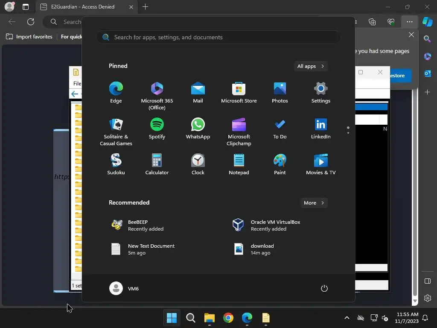Screen dimensions: 437x328
Task: Open Outlook in Edge sidebar
Action: pos(428,73)
